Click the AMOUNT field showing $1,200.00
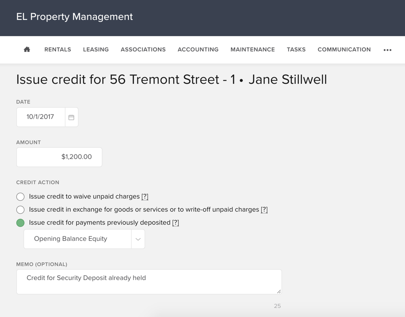This screenshot has width=405, height=317. pos(59,157)
